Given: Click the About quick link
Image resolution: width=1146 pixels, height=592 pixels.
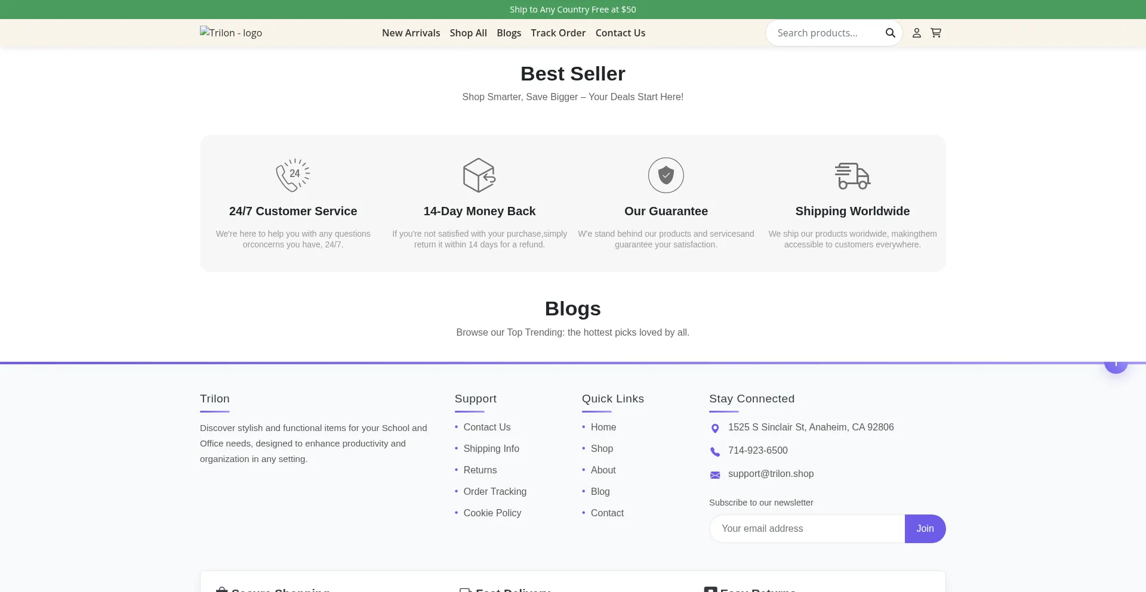Looking at the screenshot, I should point(603,470).
